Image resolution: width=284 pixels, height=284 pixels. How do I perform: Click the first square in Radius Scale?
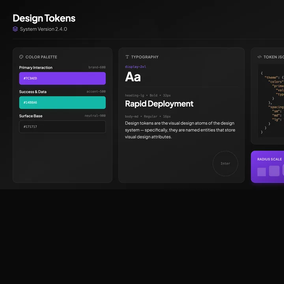pyautogui.click(x=262, y=172)
